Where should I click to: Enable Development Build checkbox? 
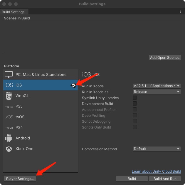(x=135, y=104)
